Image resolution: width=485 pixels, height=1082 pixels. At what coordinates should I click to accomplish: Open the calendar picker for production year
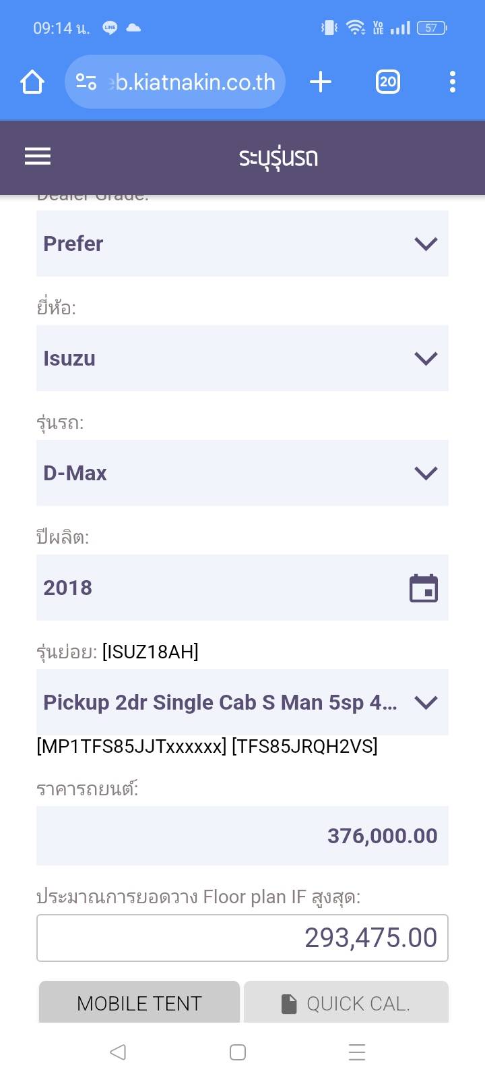coord(424,588)
